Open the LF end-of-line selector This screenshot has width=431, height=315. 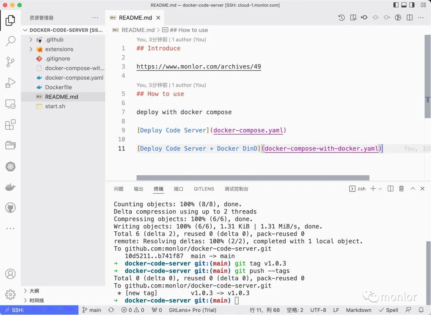pyautogui.click(x=336, y=310)
